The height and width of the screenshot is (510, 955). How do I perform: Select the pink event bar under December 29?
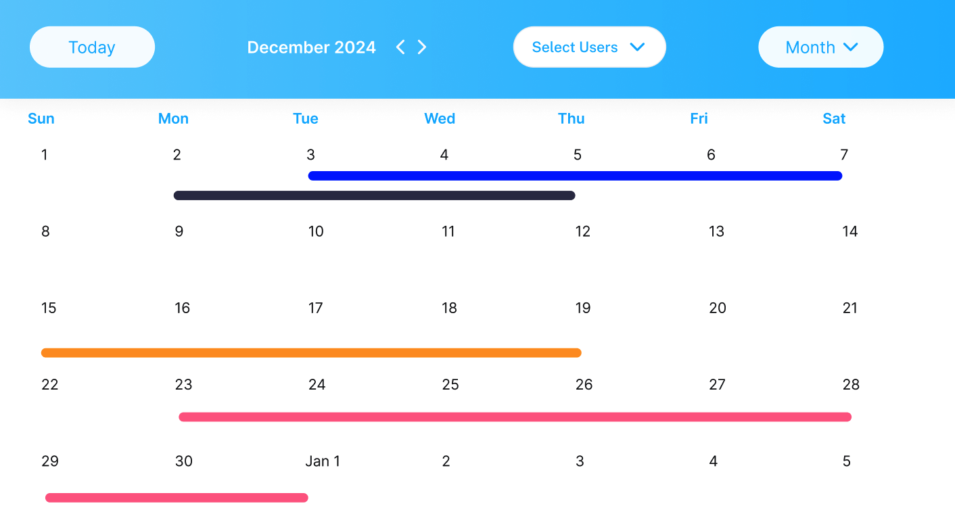[177, 498]
